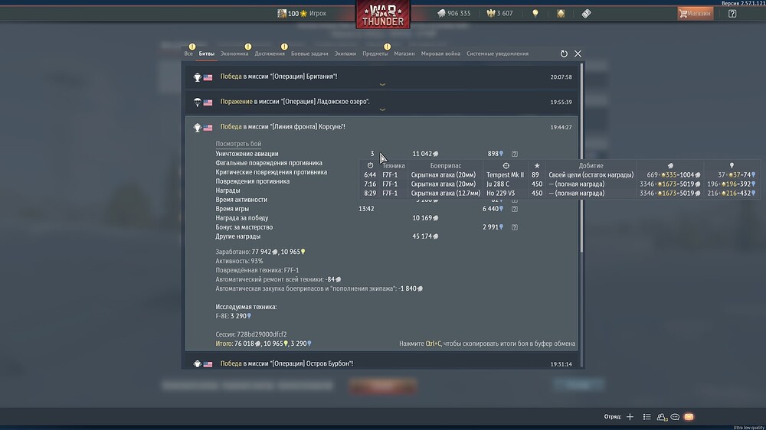Open the Посмотреть бой replay link

click(x=238, y=144)
